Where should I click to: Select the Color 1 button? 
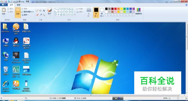pos(96,12)
